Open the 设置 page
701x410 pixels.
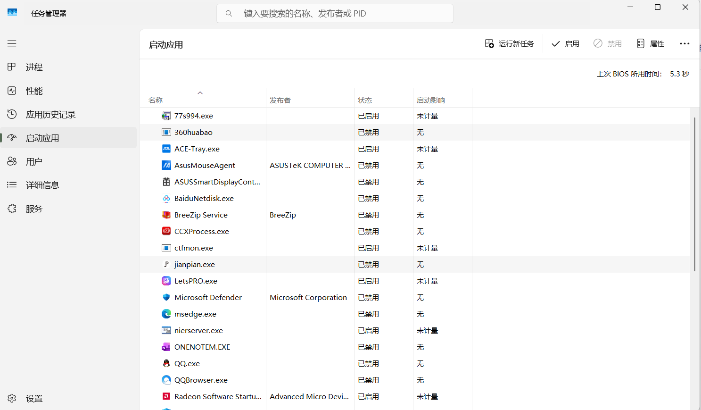(x=68, y=398)
